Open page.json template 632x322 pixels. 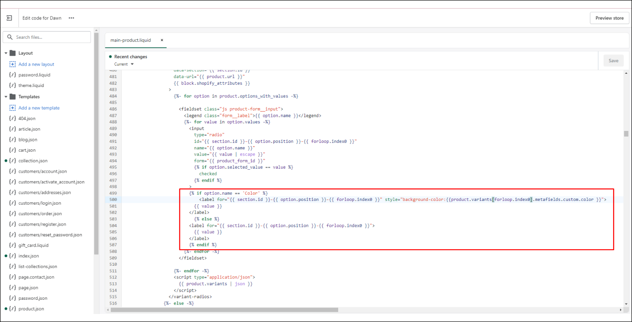[28, 287]
